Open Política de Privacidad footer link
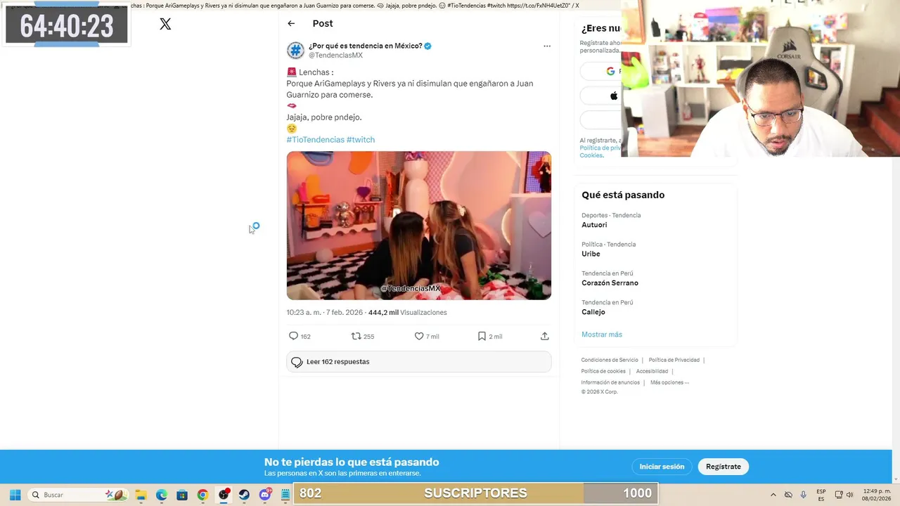The width and height of the screenshot is (900, 506). [x=674, y=360]
